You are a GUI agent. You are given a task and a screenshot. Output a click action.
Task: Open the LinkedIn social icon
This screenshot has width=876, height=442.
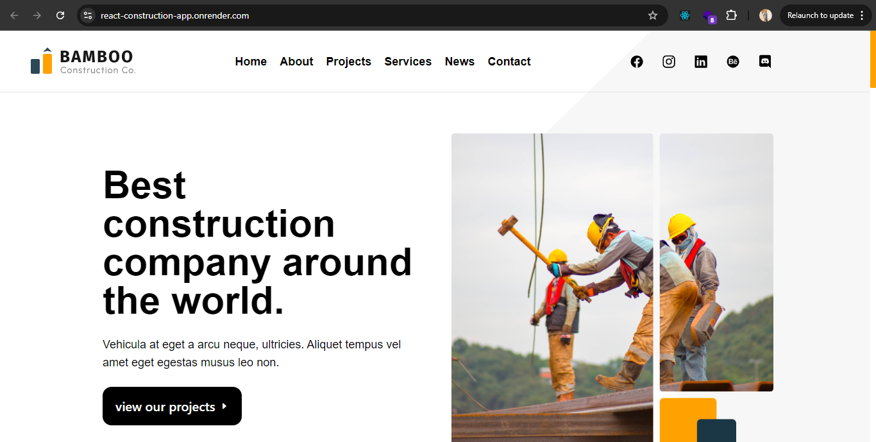701,62
